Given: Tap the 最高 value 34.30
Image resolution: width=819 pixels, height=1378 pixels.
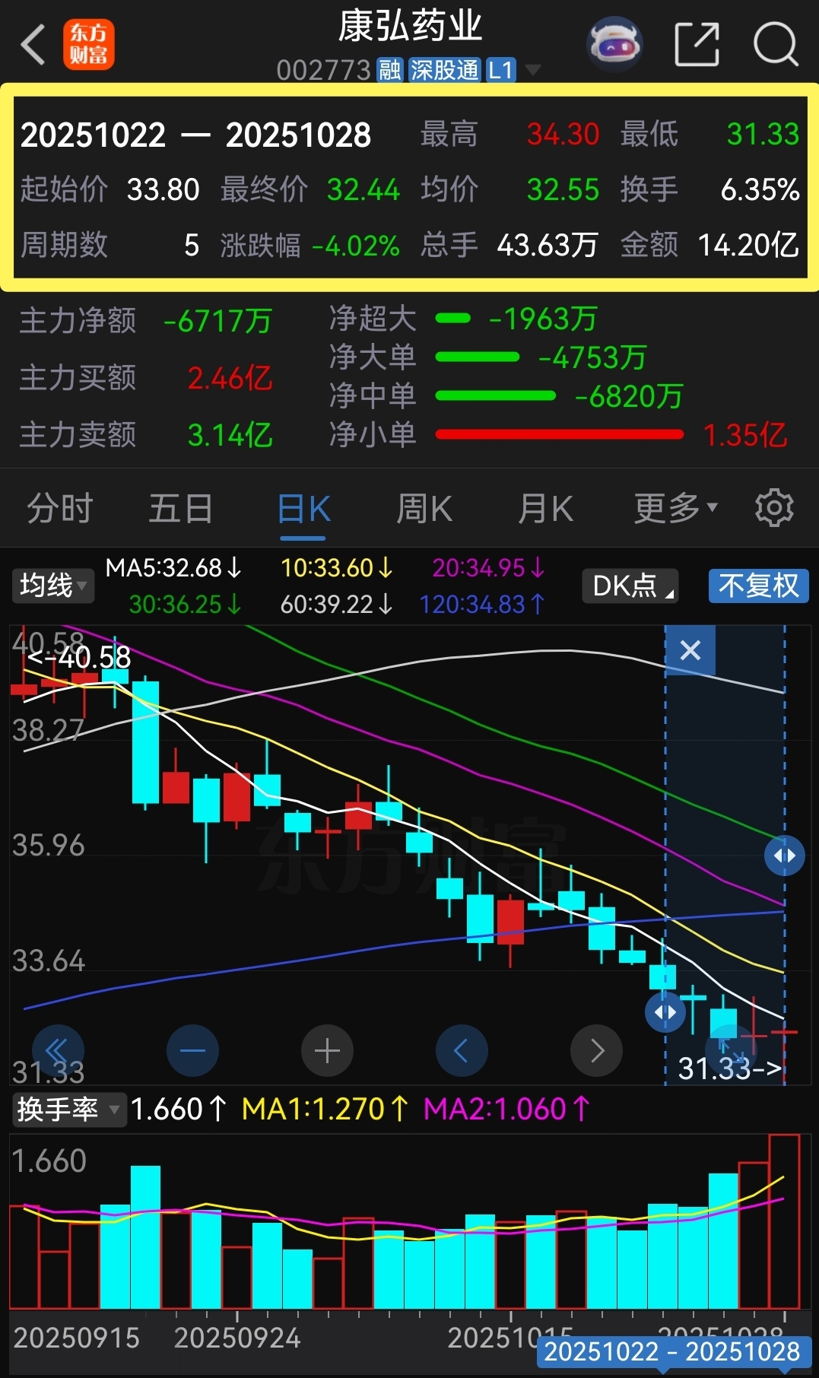Looking at the screenshot, I should [563, 135].
